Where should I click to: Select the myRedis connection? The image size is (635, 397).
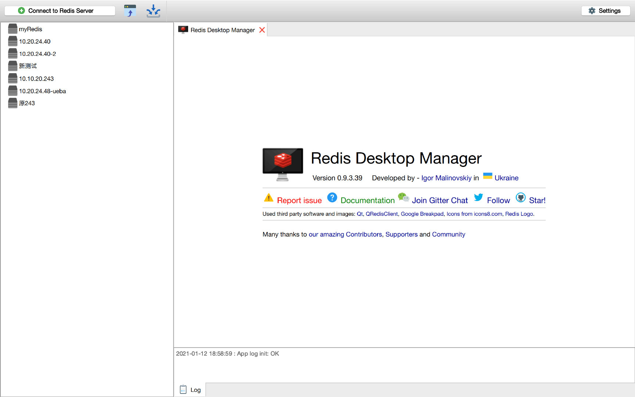click(x=31, y=29)
